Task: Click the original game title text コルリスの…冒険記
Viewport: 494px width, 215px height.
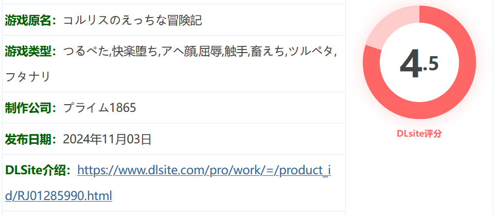Action: click(132, 21)
